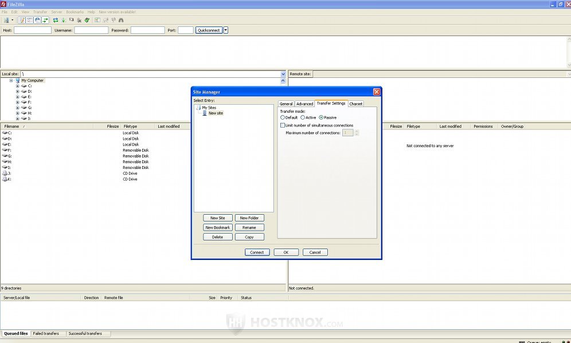This screenshot has width=571, height=343.
Task: Click the New Folder button
Action: tap(249, 218)
